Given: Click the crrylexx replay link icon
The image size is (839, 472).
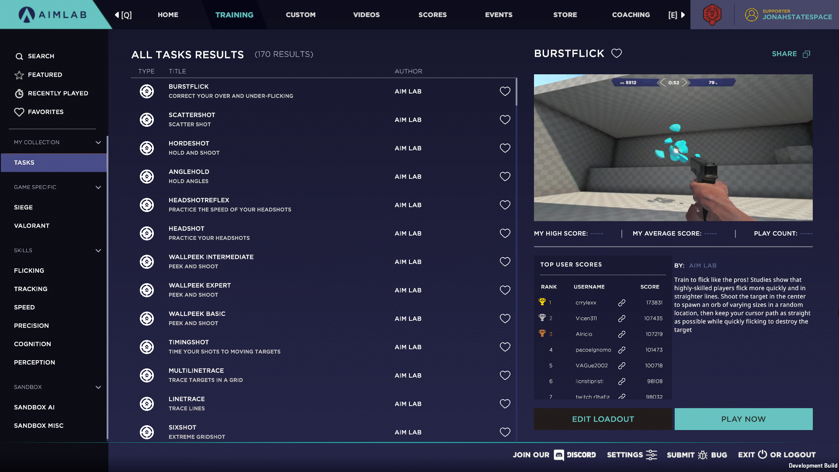Looking at the screenshot, I should pos(621,303).
